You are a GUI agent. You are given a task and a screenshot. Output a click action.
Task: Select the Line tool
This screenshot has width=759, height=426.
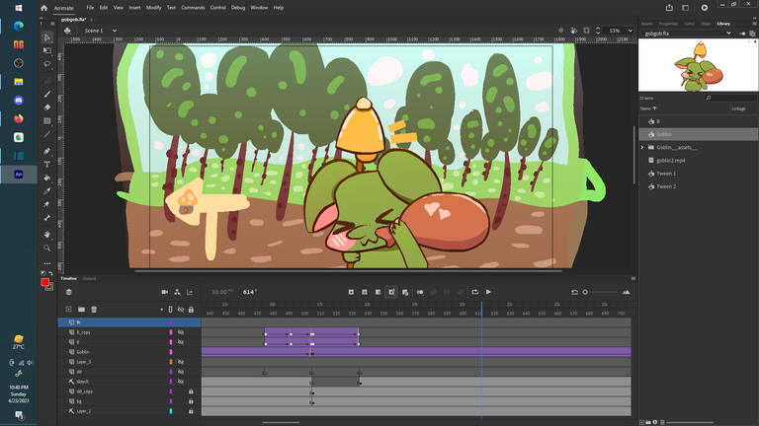tap(47, 134)
